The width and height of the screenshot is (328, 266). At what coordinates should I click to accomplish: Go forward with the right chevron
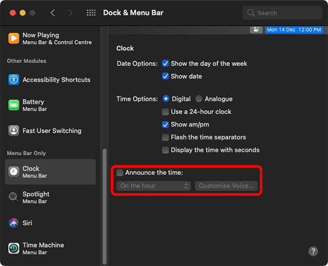pos(71,13)
